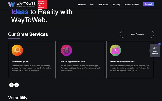Click the Great Place To Work badge
162x101 pixels.
(x=42, y=5)
